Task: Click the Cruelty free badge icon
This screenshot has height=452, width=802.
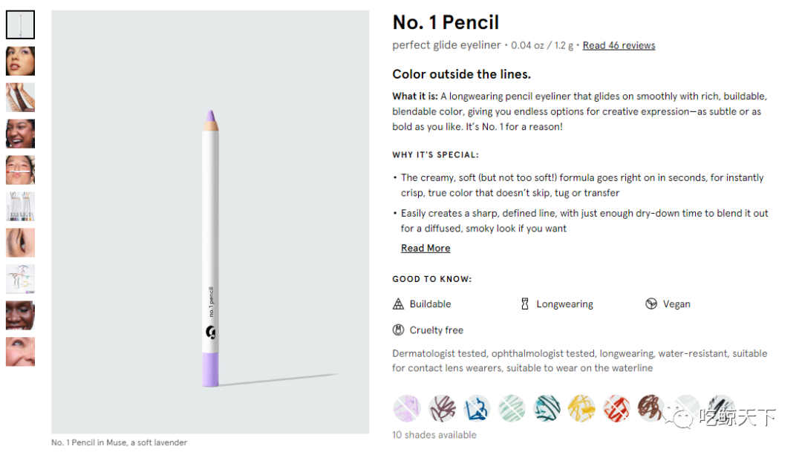Action: pyautogui.click(x=398, y=330)
